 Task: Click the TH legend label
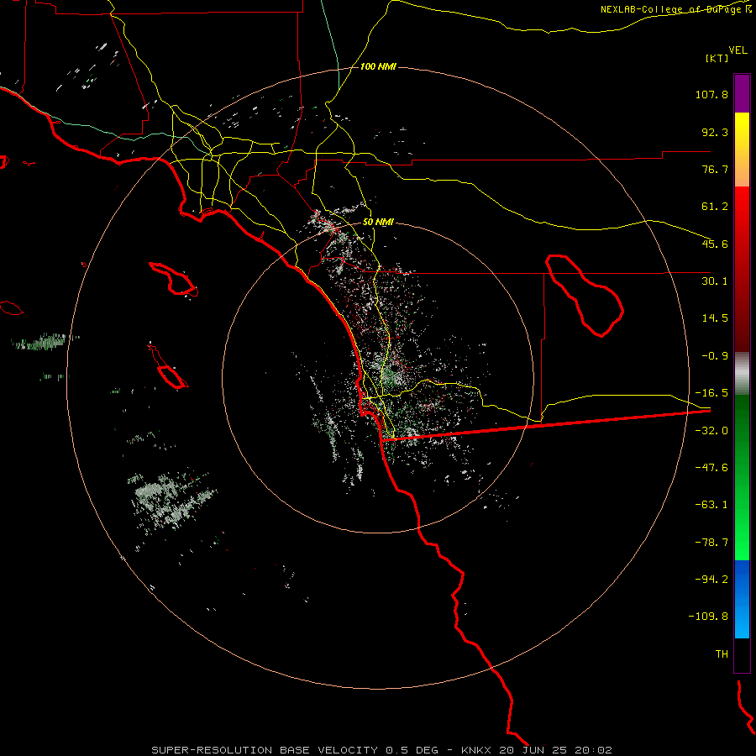tap(722, 654)
